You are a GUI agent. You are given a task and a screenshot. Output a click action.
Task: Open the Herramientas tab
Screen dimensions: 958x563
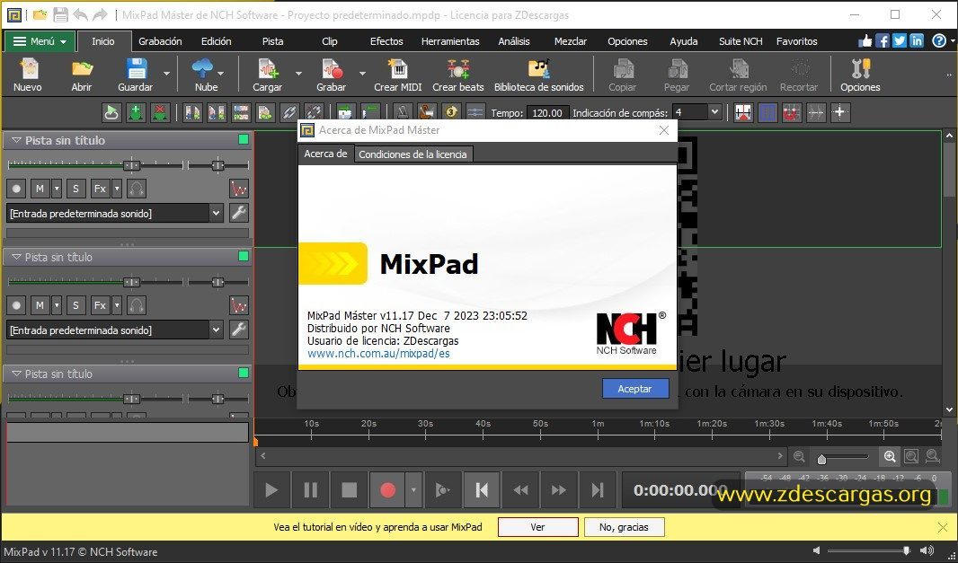pyautogui.click(x=450, y=41)
